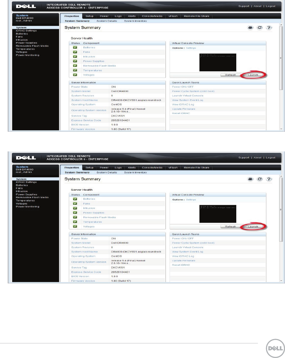Open the help question-mark icon in upper screenshot
The height and width of the screenshot is (358, 285).
(269, 28)
